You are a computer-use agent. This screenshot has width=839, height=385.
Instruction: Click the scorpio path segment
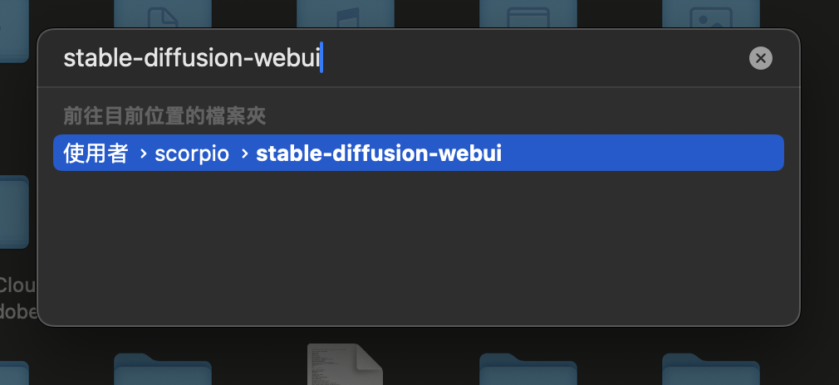tap(191, 154)
